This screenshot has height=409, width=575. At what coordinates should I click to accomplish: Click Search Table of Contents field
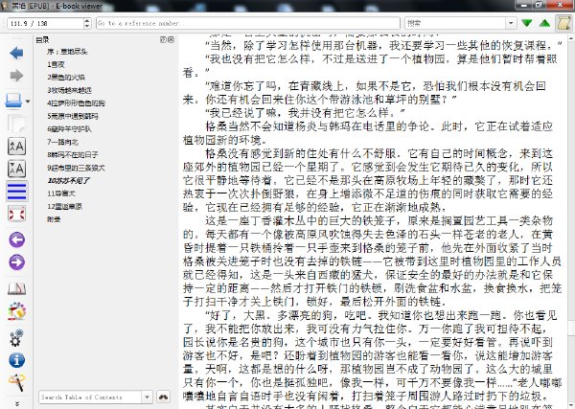[x=90, y=397]
